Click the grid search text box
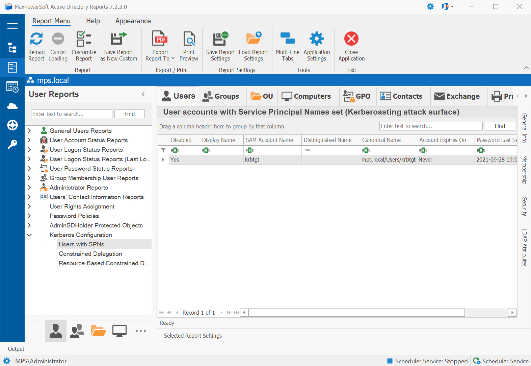This screenshot has width=531, height=366. pyautogui.click(x=431, y=126)
